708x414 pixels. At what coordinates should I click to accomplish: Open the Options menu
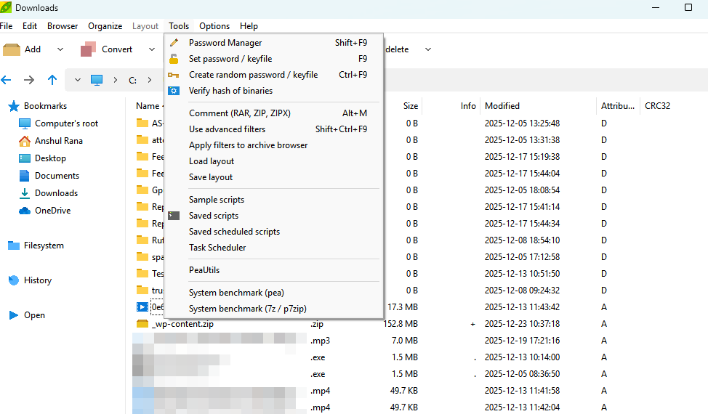tap(214, 26)
